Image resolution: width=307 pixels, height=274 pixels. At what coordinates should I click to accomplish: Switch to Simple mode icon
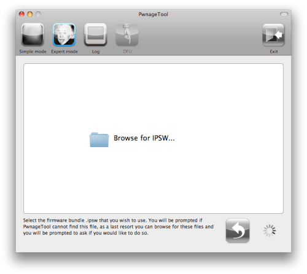[x=33, y=34]
